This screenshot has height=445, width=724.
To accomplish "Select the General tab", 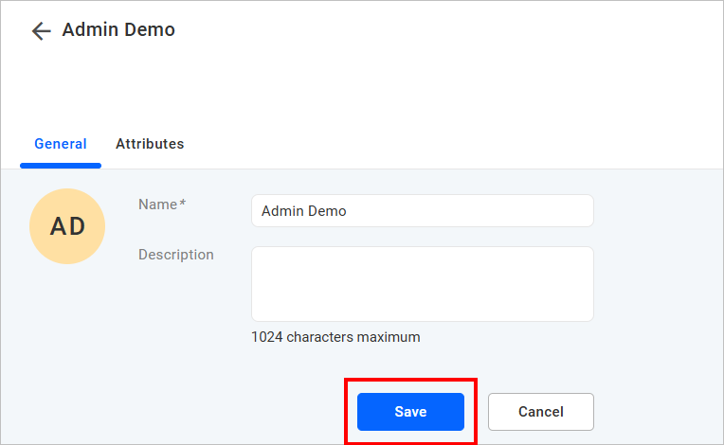I will [61, 144].
